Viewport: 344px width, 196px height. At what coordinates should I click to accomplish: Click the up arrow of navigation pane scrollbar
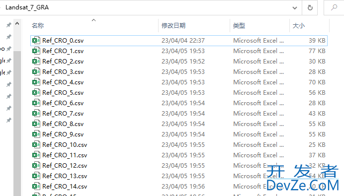(x=17, y=24)
